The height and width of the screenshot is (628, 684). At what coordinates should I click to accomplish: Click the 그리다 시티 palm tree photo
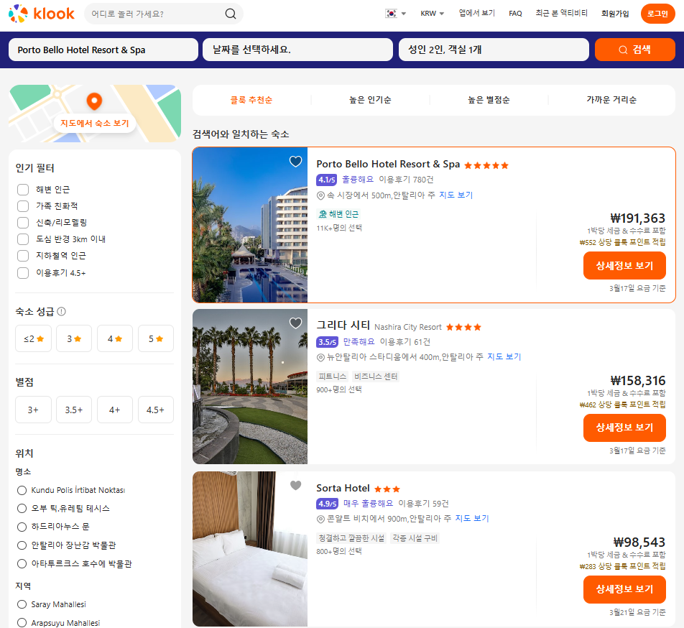[x=250, y=387]
